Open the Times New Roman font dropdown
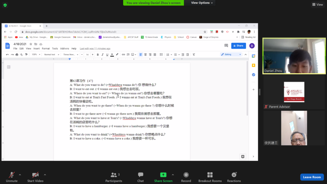The height and width of the screenshot is (184, 327). pos(71,55)
